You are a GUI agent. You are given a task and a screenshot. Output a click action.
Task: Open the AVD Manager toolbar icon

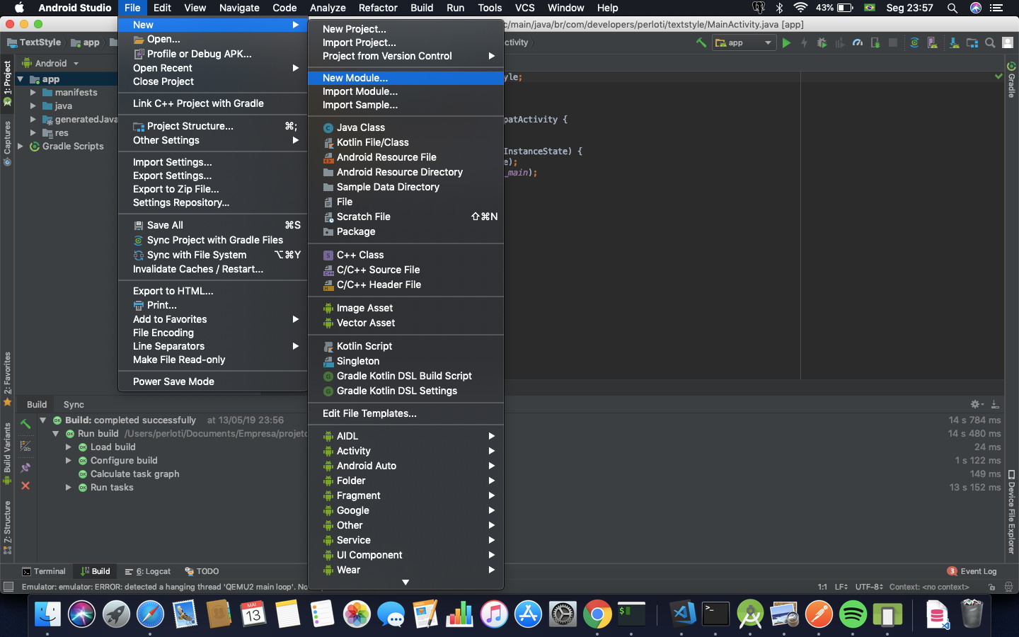(x=933, y=43)
